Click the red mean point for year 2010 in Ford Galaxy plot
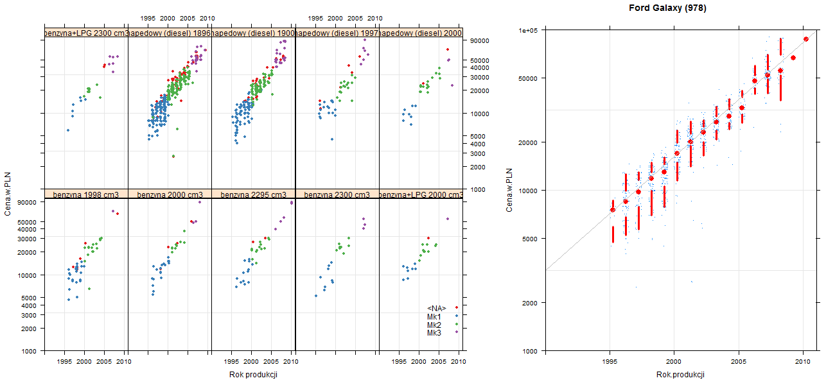Image resolution: width=835 pixels, height=385 pixels. (806, 39)
